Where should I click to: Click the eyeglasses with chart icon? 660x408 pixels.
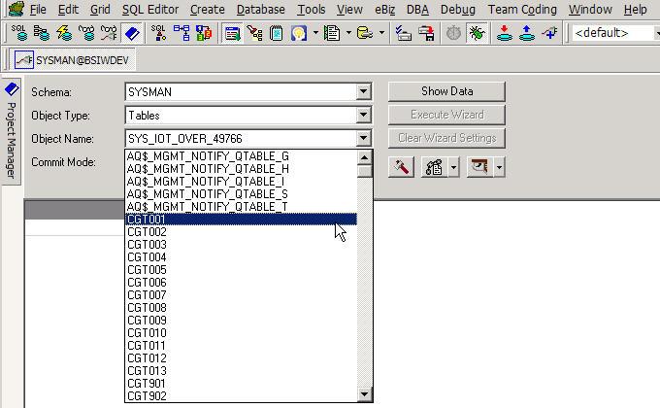point(109,33)
